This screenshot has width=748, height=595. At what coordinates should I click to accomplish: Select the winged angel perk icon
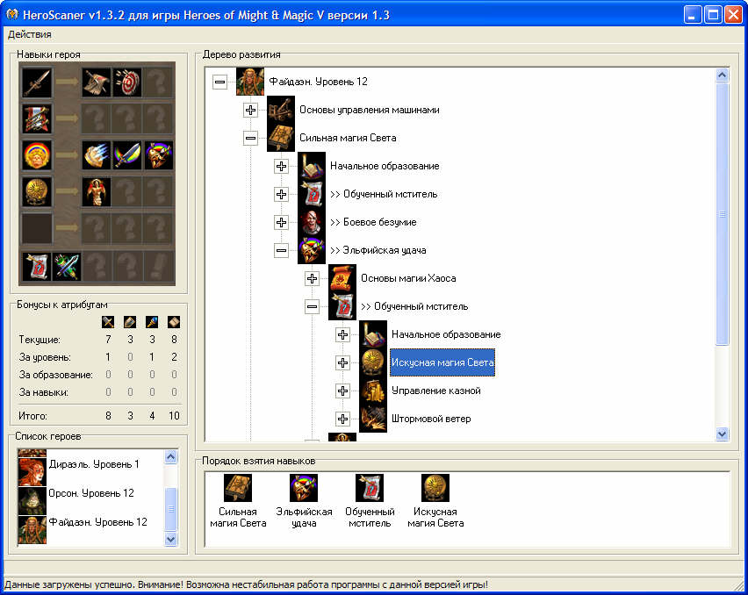pyautogui.click(x=97, y=191)
